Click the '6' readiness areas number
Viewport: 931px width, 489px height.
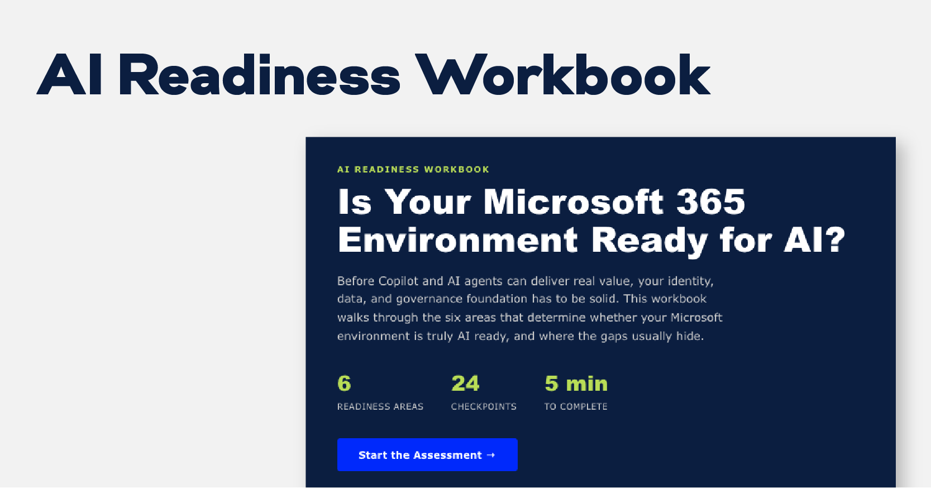click(344, 383)
